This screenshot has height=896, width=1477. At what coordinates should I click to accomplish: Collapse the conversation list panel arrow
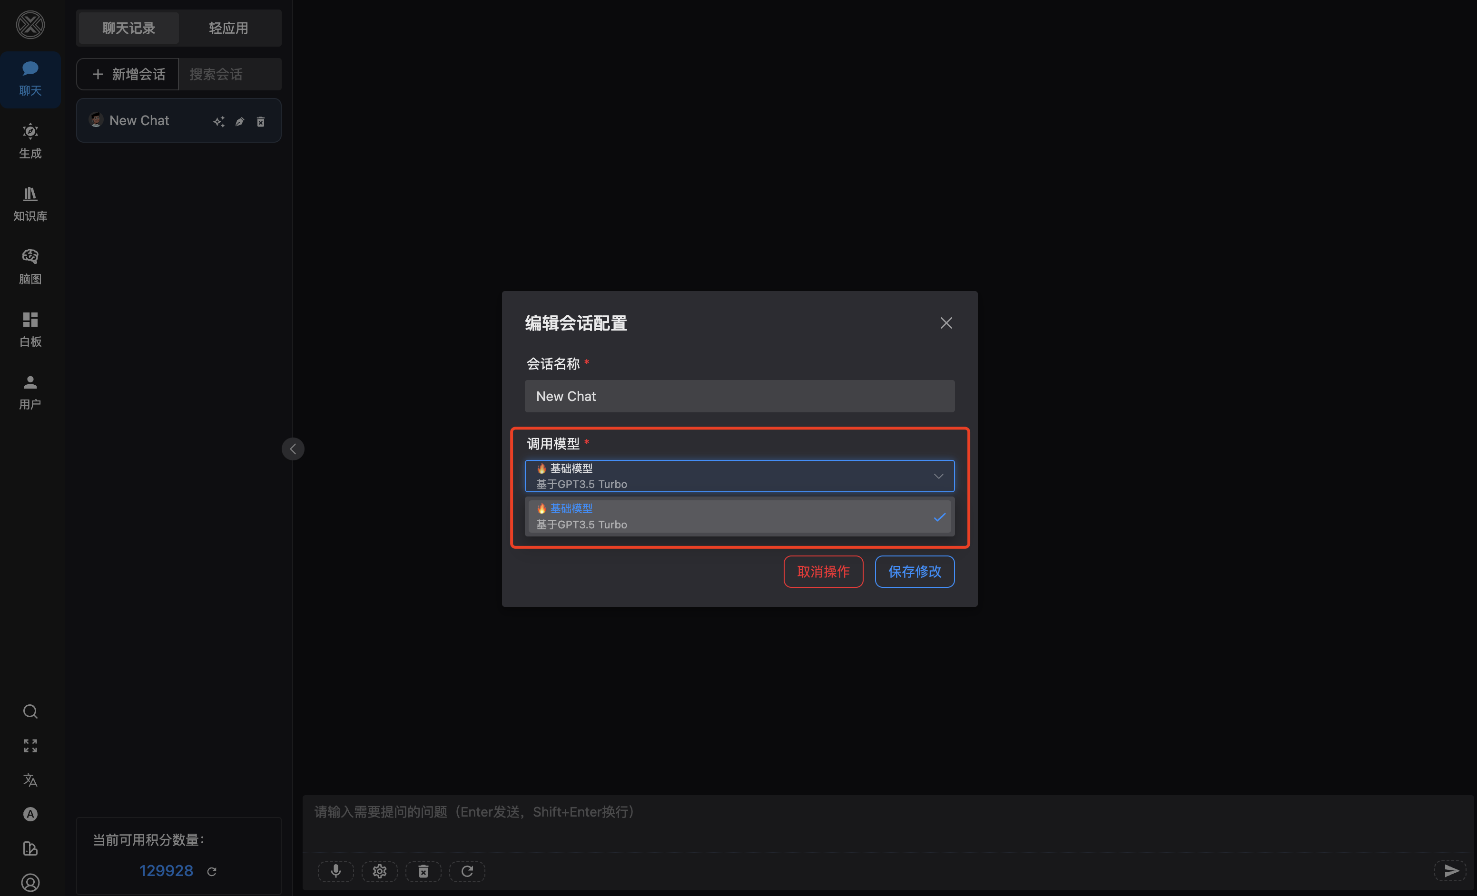point(293,448)
